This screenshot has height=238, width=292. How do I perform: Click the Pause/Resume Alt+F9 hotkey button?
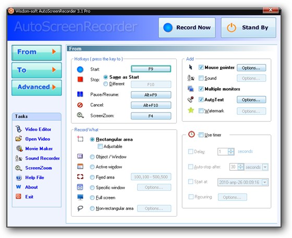[151, 95]
